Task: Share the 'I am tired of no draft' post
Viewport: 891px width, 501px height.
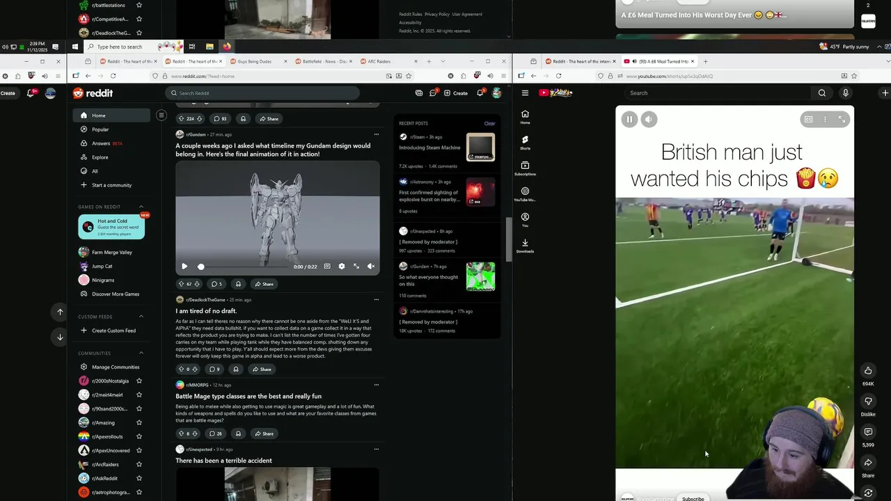Action: pyautogui.click(x=262, y=369)
